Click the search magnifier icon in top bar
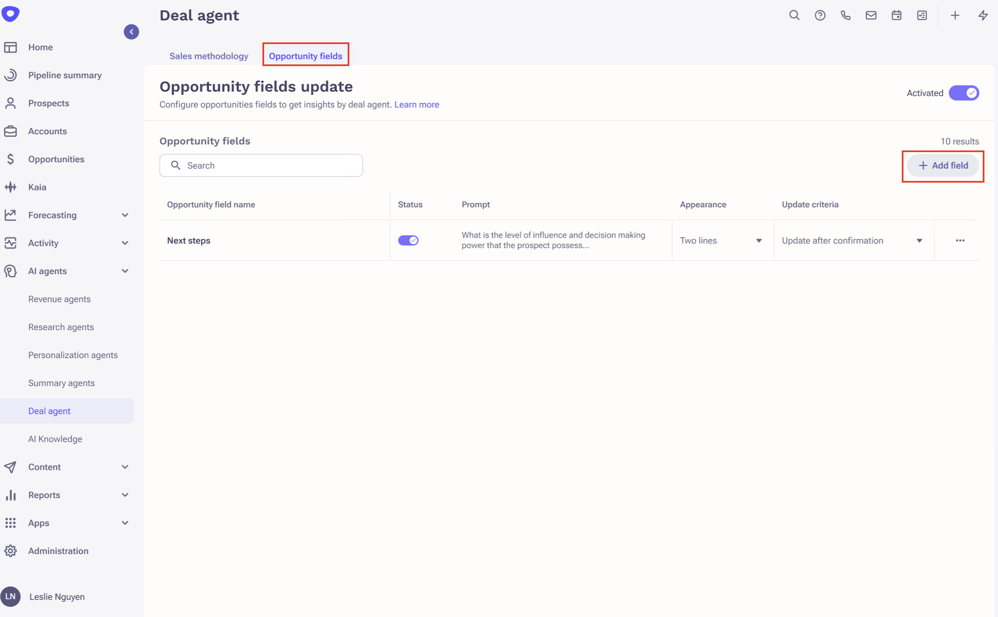998x617 pixels. tap(794, 16)
